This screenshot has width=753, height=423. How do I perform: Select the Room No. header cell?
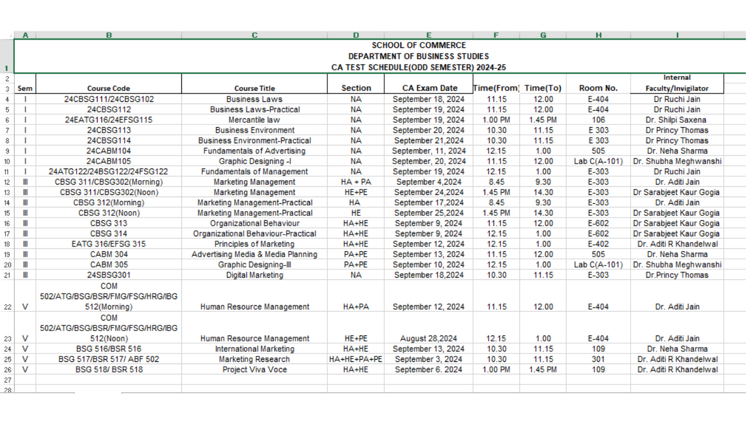point(598,88)
